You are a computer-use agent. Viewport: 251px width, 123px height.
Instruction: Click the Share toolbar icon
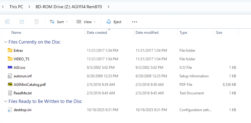(x=22, y=22)
